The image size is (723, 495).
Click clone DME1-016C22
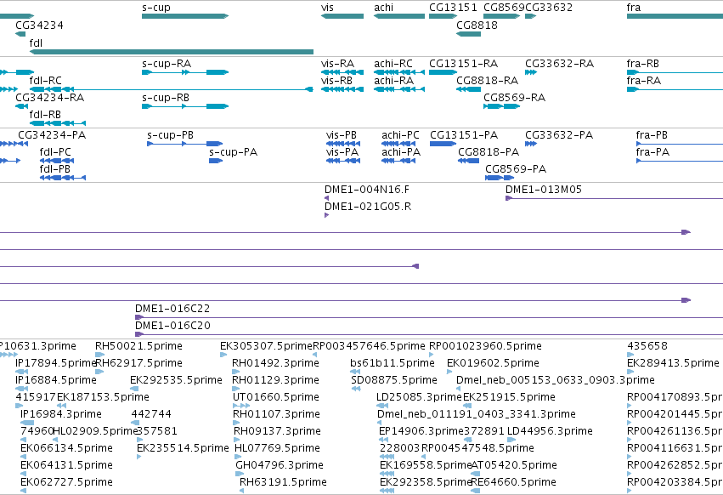click(429, 317)
